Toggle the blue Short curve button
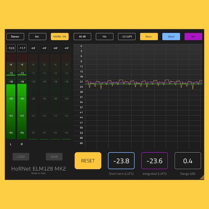The width and height of the screenshot is (209, 209). [171, 37]
